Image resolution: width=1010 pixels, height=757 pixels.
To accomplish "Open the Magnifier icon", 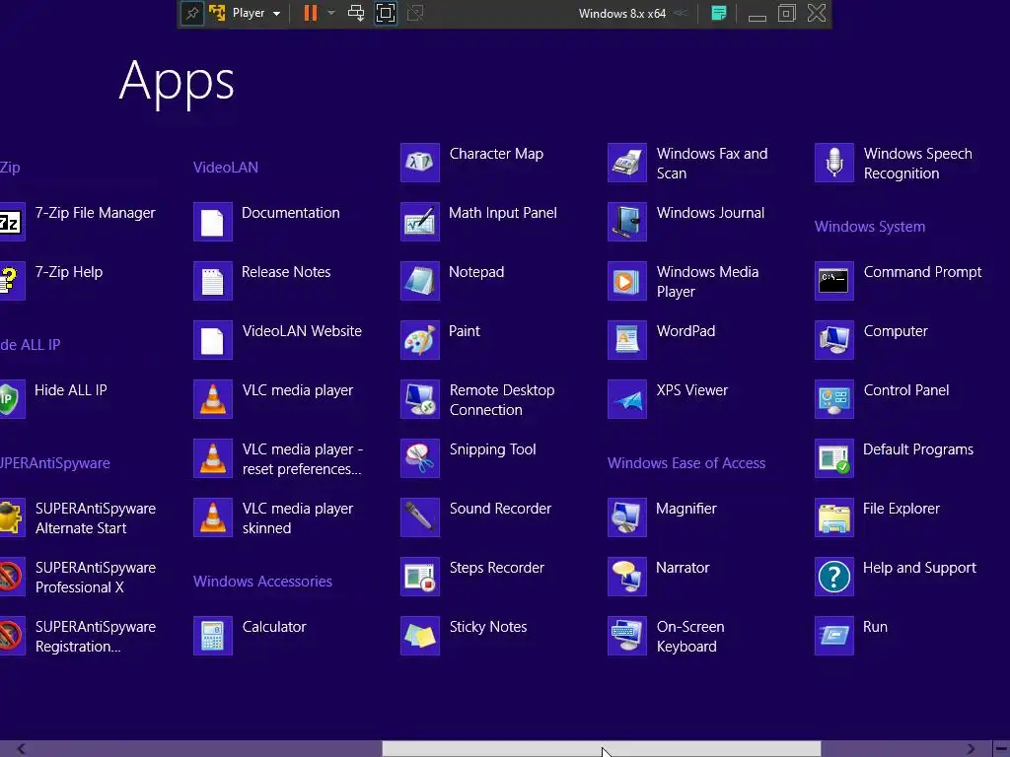I will 627,517.
